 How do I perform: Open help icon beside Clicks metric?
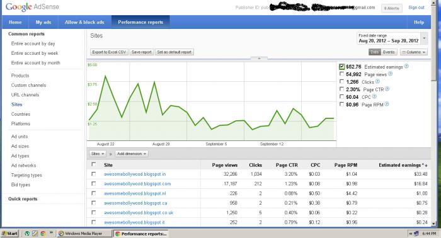377,81
